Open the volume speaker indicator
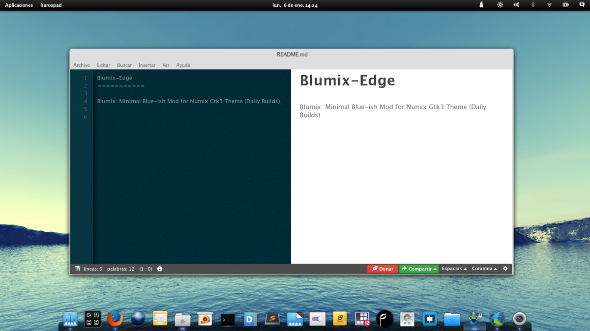The width and height of the screenshot is (590, 331). [x=516, y=5]
